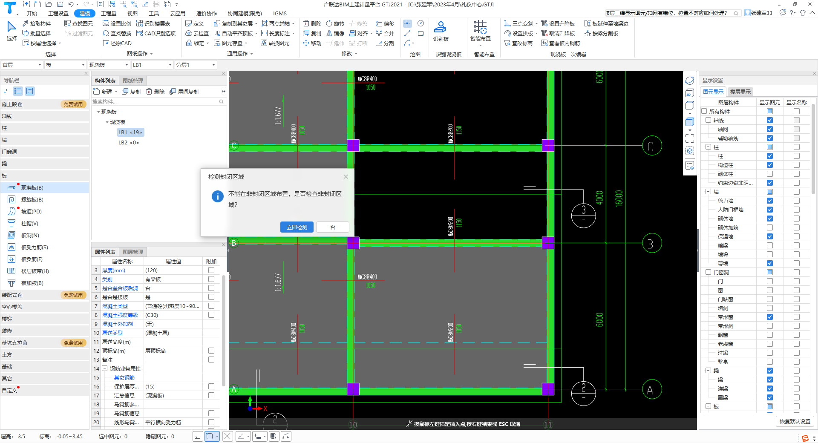Open the 现浇板 component type dropdown
Image resolution: width=818 pixels, height=443 pixels.
pyautogui.click(x=108, y=65)
